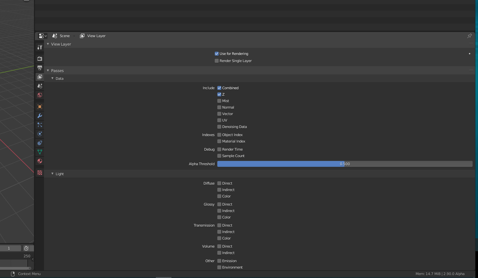The image size is (478, 278).
Task: Open the Material properties tab
Action: pyautogui.click(x=40, y=161)
